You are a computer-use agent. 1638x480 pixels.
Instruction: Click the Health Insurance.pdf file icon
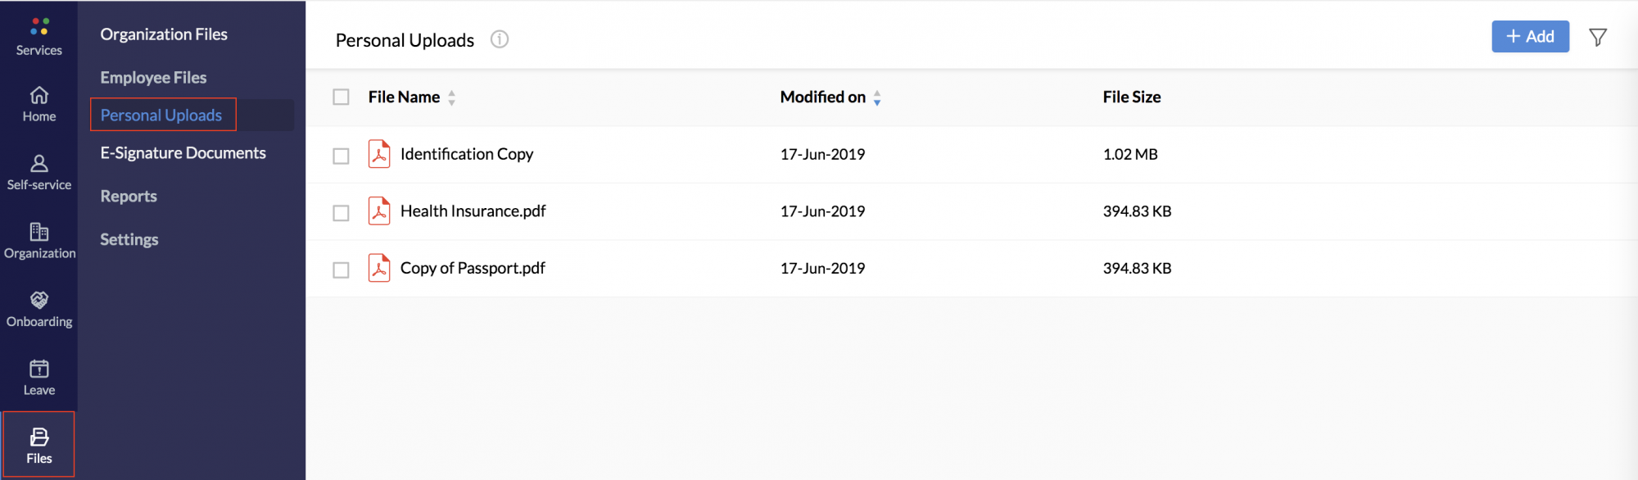point(379,211)
